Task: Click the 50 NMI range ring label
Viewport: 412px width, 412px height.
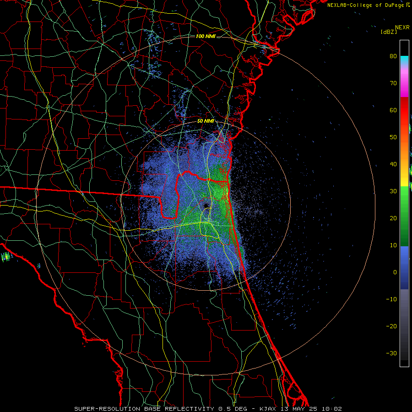Action: (206, 121)
